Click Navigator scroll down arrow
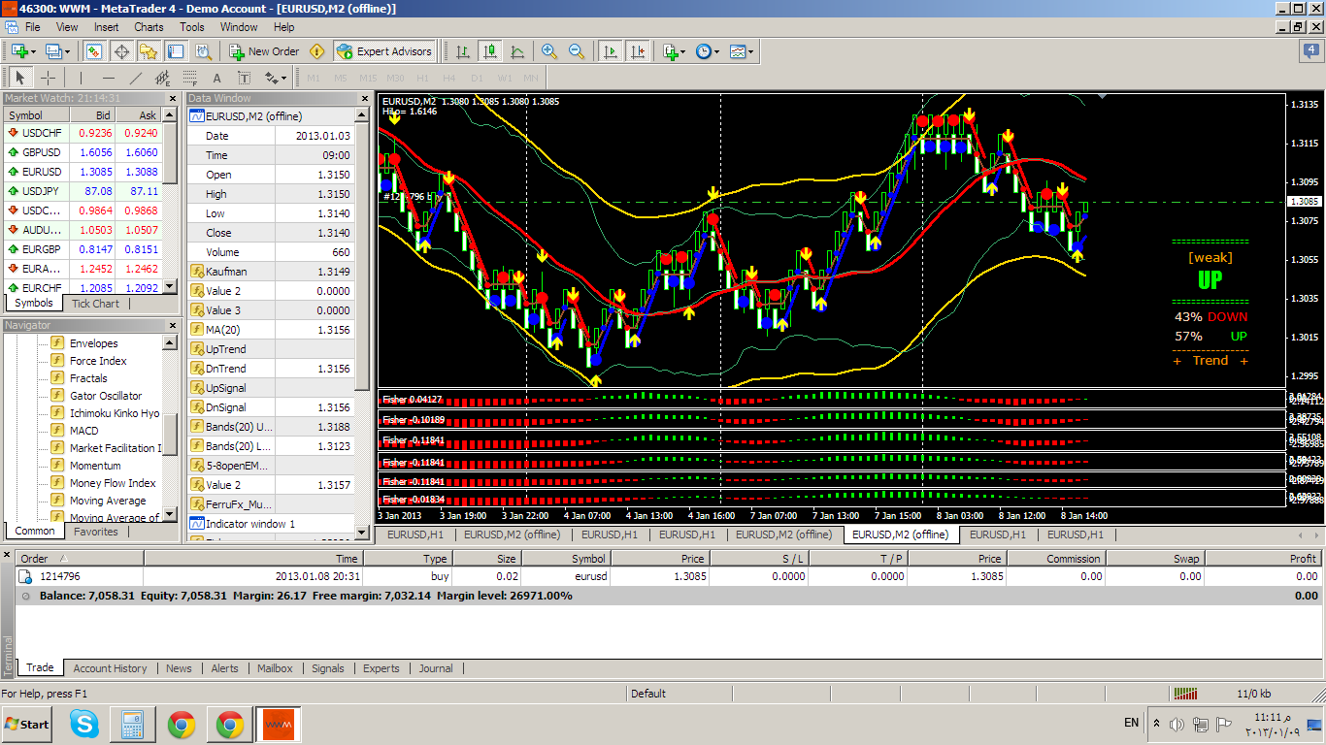This screenshot has height=745, width=1326. pos(170,516)
